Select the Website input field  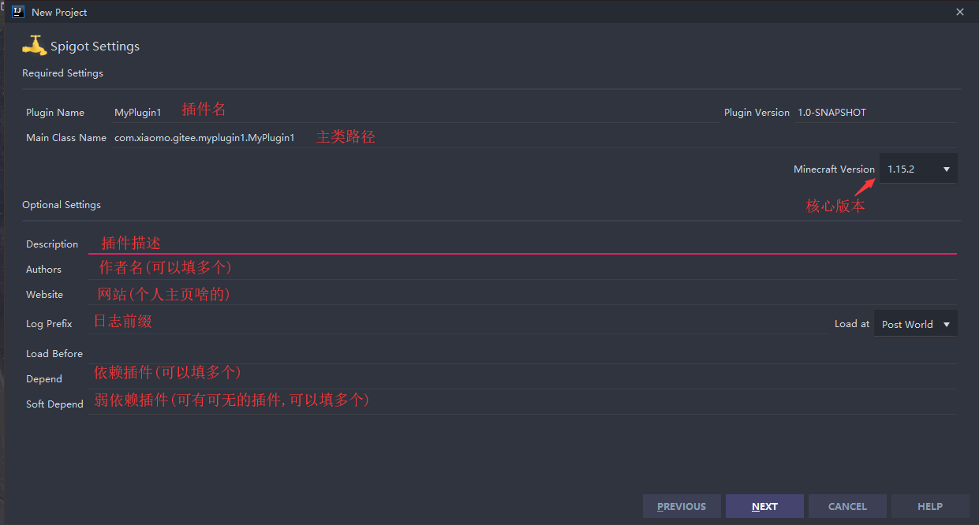473,294
